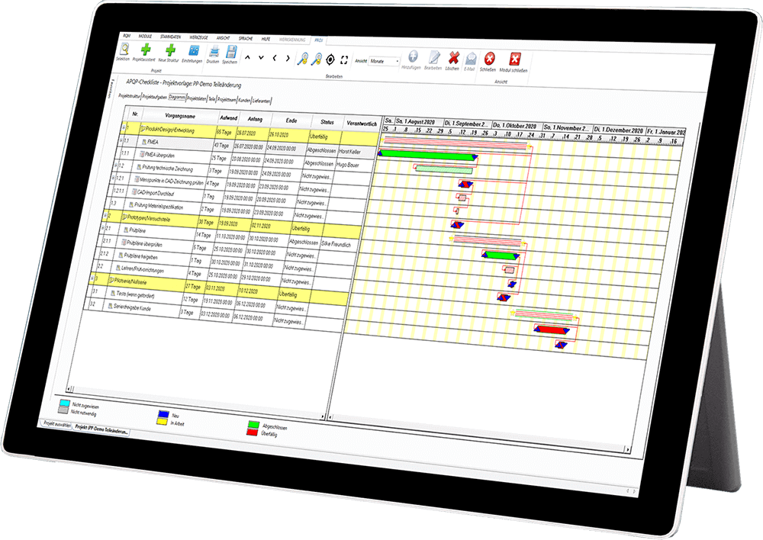Collapse the 1.1 FMEA tree node
Screen dimensions: 763x540
(x=121, y=141)
